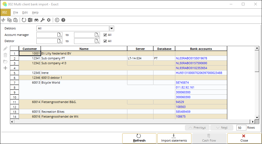Open bank account 58745874 link
262x144 pixels.
click(x=182, y=83)
